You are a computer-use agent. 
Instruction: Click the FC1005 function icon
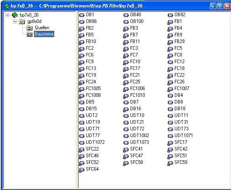[x=81, y=89]
